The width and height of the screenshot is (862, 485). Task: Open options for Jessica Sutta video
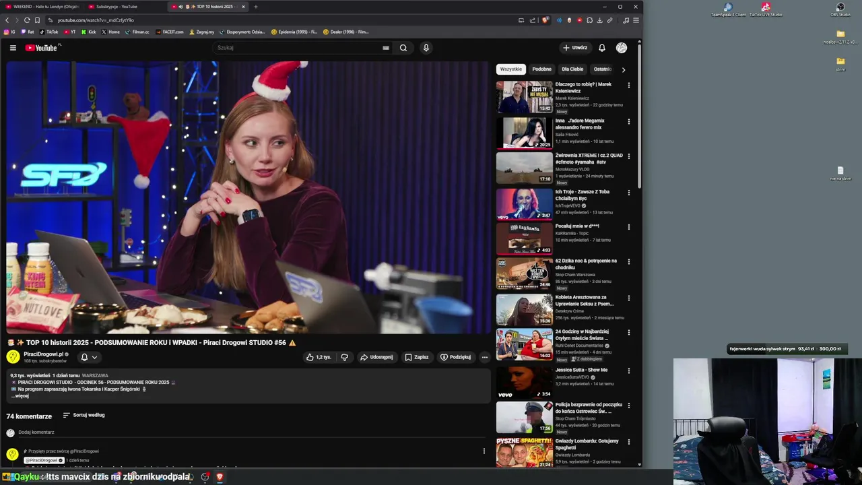629,370
